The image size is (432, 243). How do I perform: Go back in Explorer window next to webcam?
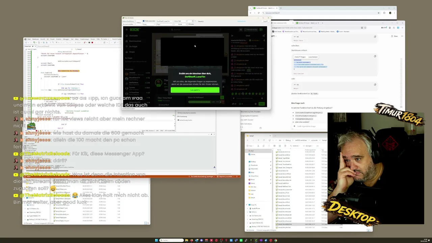point(248,140)
